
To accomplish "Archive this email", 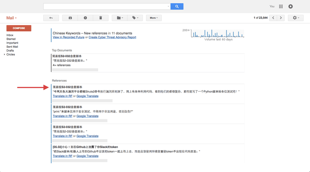I will pyautogui.click(x=70, y=18).
